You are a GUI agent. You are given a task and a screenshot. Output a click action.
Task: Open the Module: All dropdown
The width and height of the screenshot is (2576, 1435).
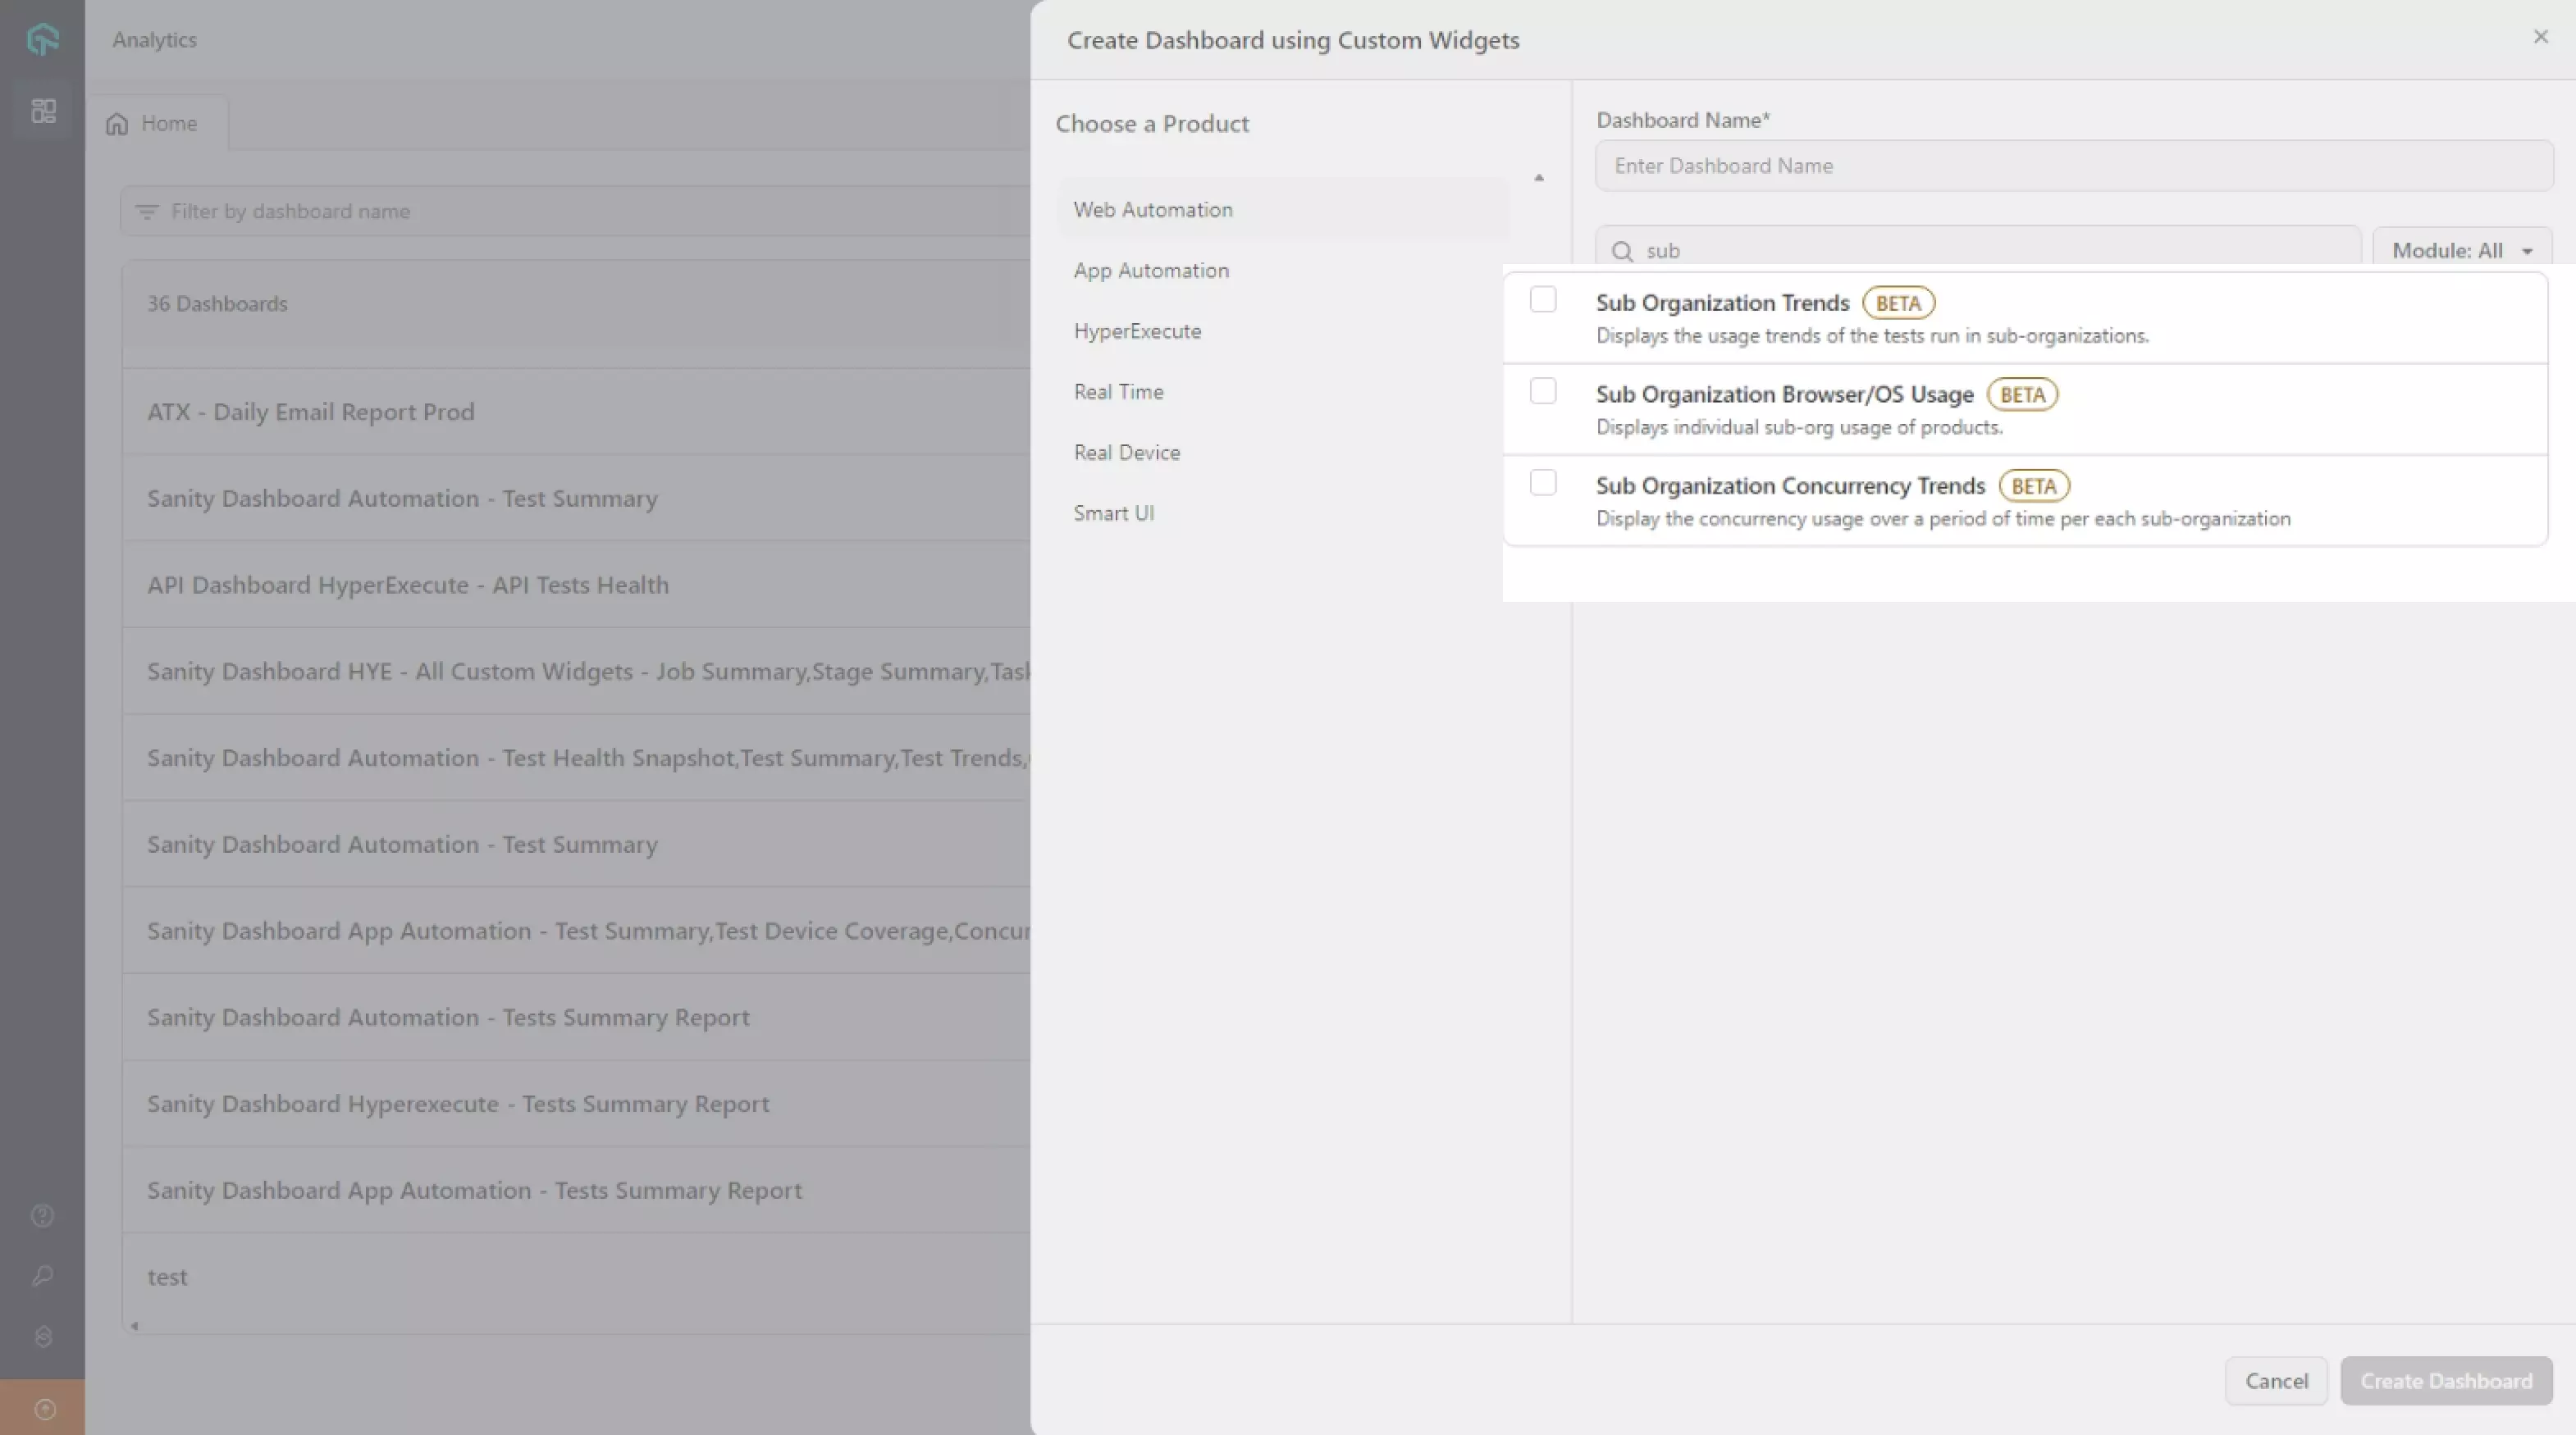[2461, 251]
